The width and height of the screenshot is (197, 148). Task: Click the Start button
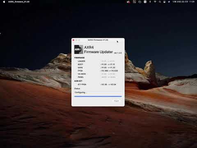[x=117, y=101]
